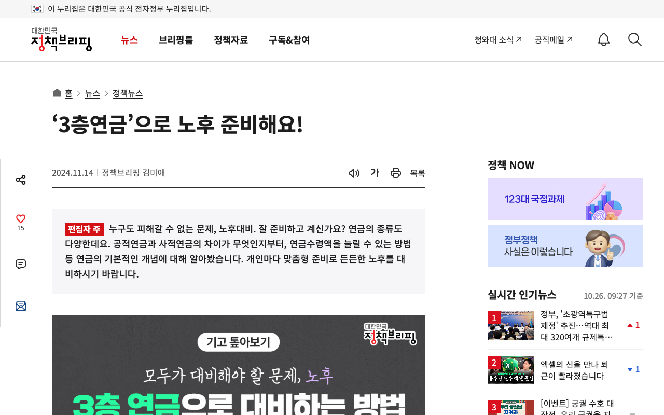Click the 정책 NOW heading
Screen dimensions: 664x415
511,165
